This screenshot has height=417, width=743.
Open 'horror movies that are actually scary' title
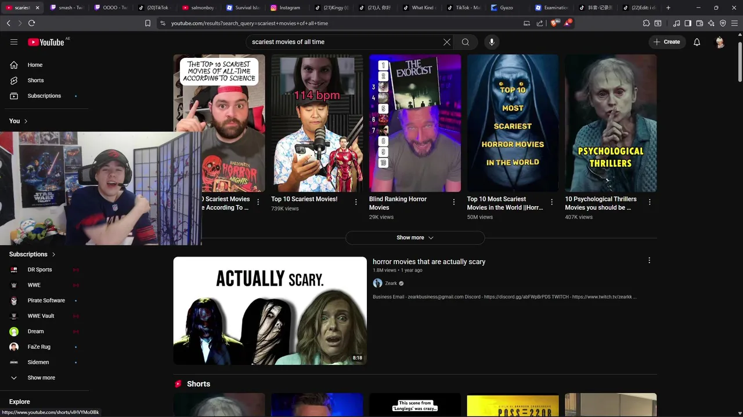(429, 262)
